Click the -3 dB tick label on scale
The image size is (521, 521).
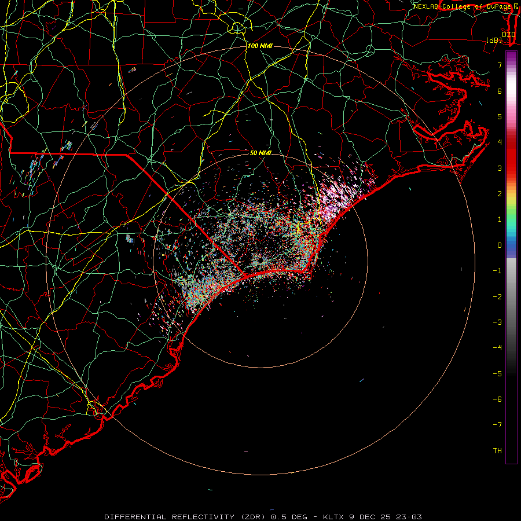497,322
